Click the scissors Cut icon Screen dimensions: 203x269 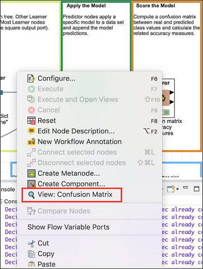[31, 243]
